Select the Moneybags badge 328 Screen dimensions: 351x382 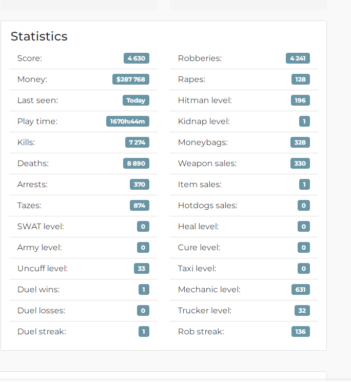click(x=300, y=142)
